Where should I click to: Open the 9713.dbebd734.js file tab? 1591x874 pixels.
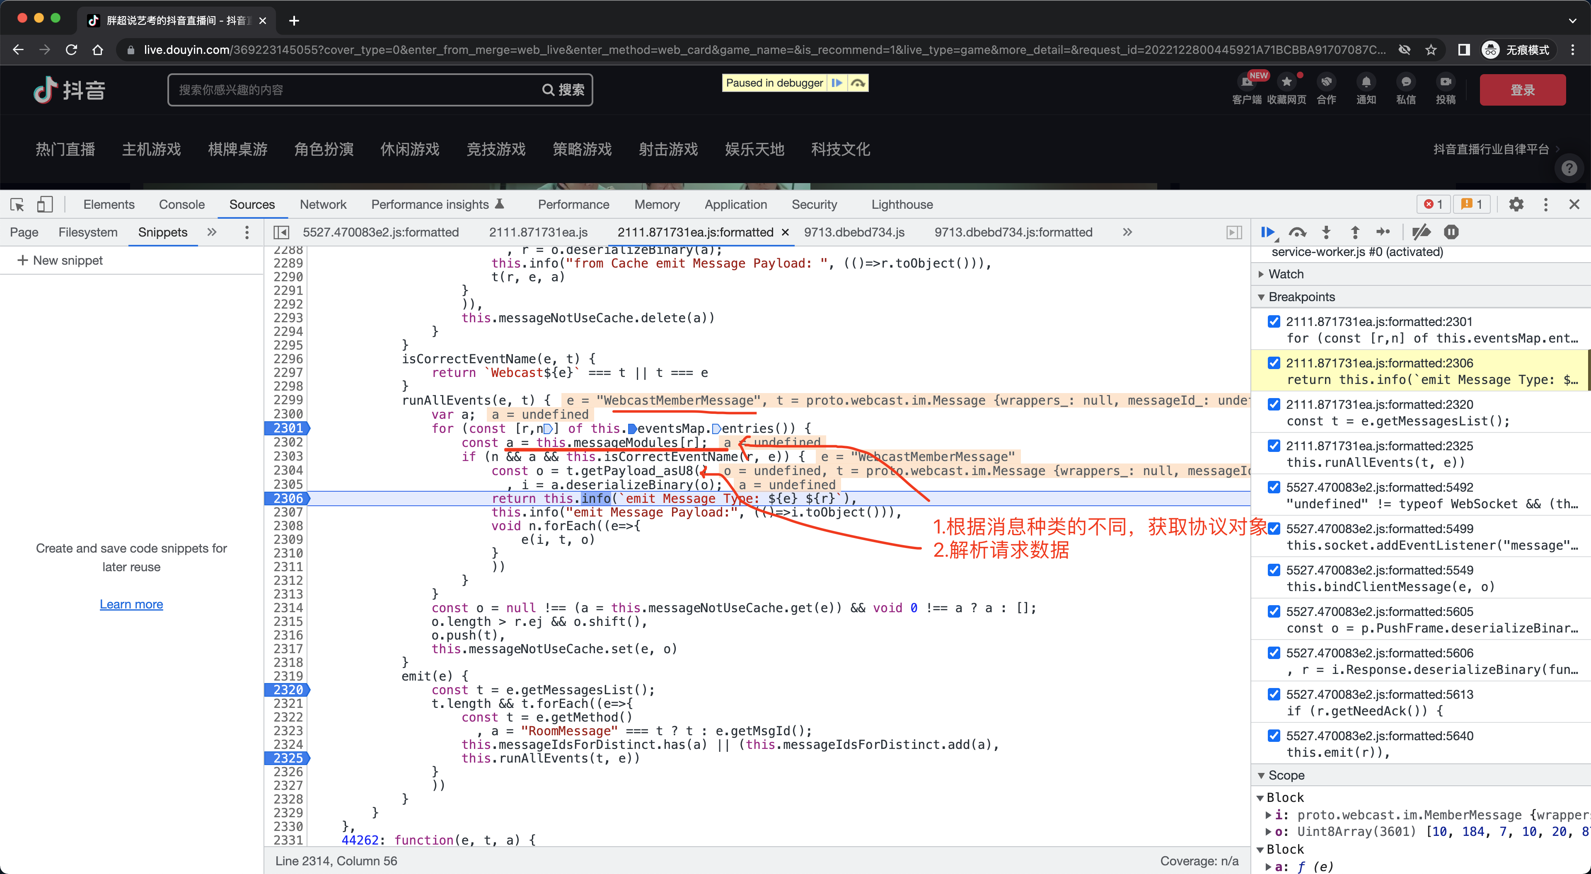(854, 232)
